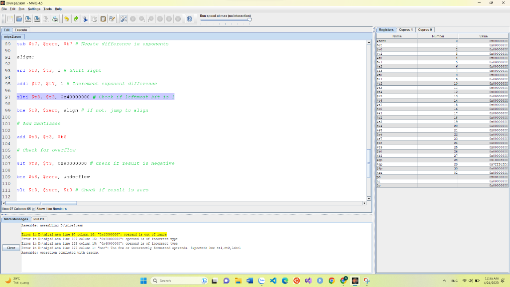Copy the selection with the Copy icon
The width and height of the screenshot is (510, 287).
coord(94,19)
